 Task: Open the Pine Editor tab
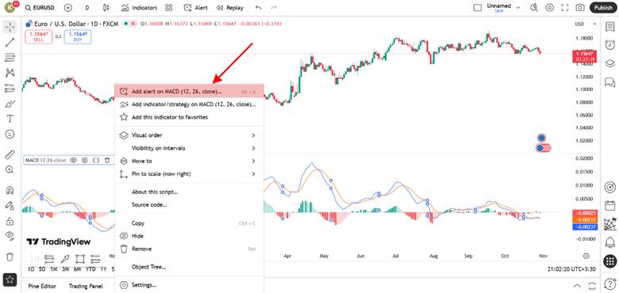pos(42,287)
